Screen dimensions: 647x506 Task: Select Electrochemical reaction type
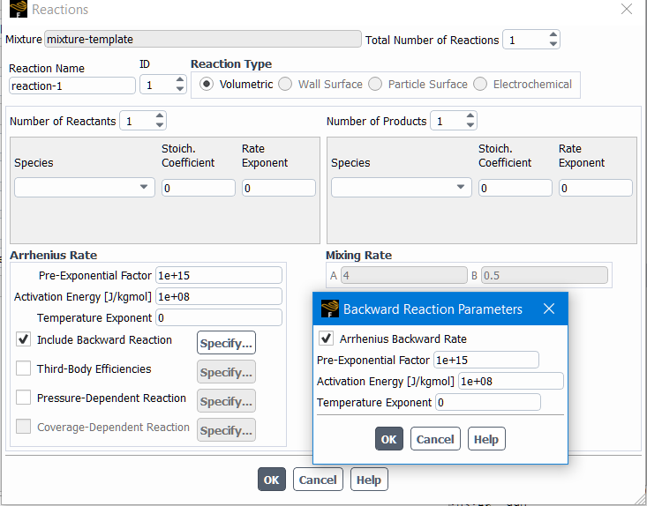coord(480,84)
